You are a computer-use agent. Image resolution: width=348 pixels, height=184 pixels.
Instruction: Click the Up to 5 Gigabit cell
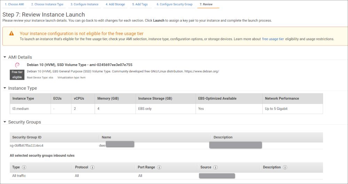coord(293,109)
